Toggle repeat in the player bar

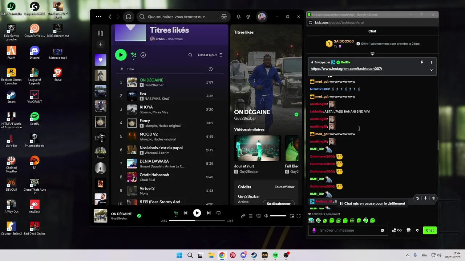point(218,213)
